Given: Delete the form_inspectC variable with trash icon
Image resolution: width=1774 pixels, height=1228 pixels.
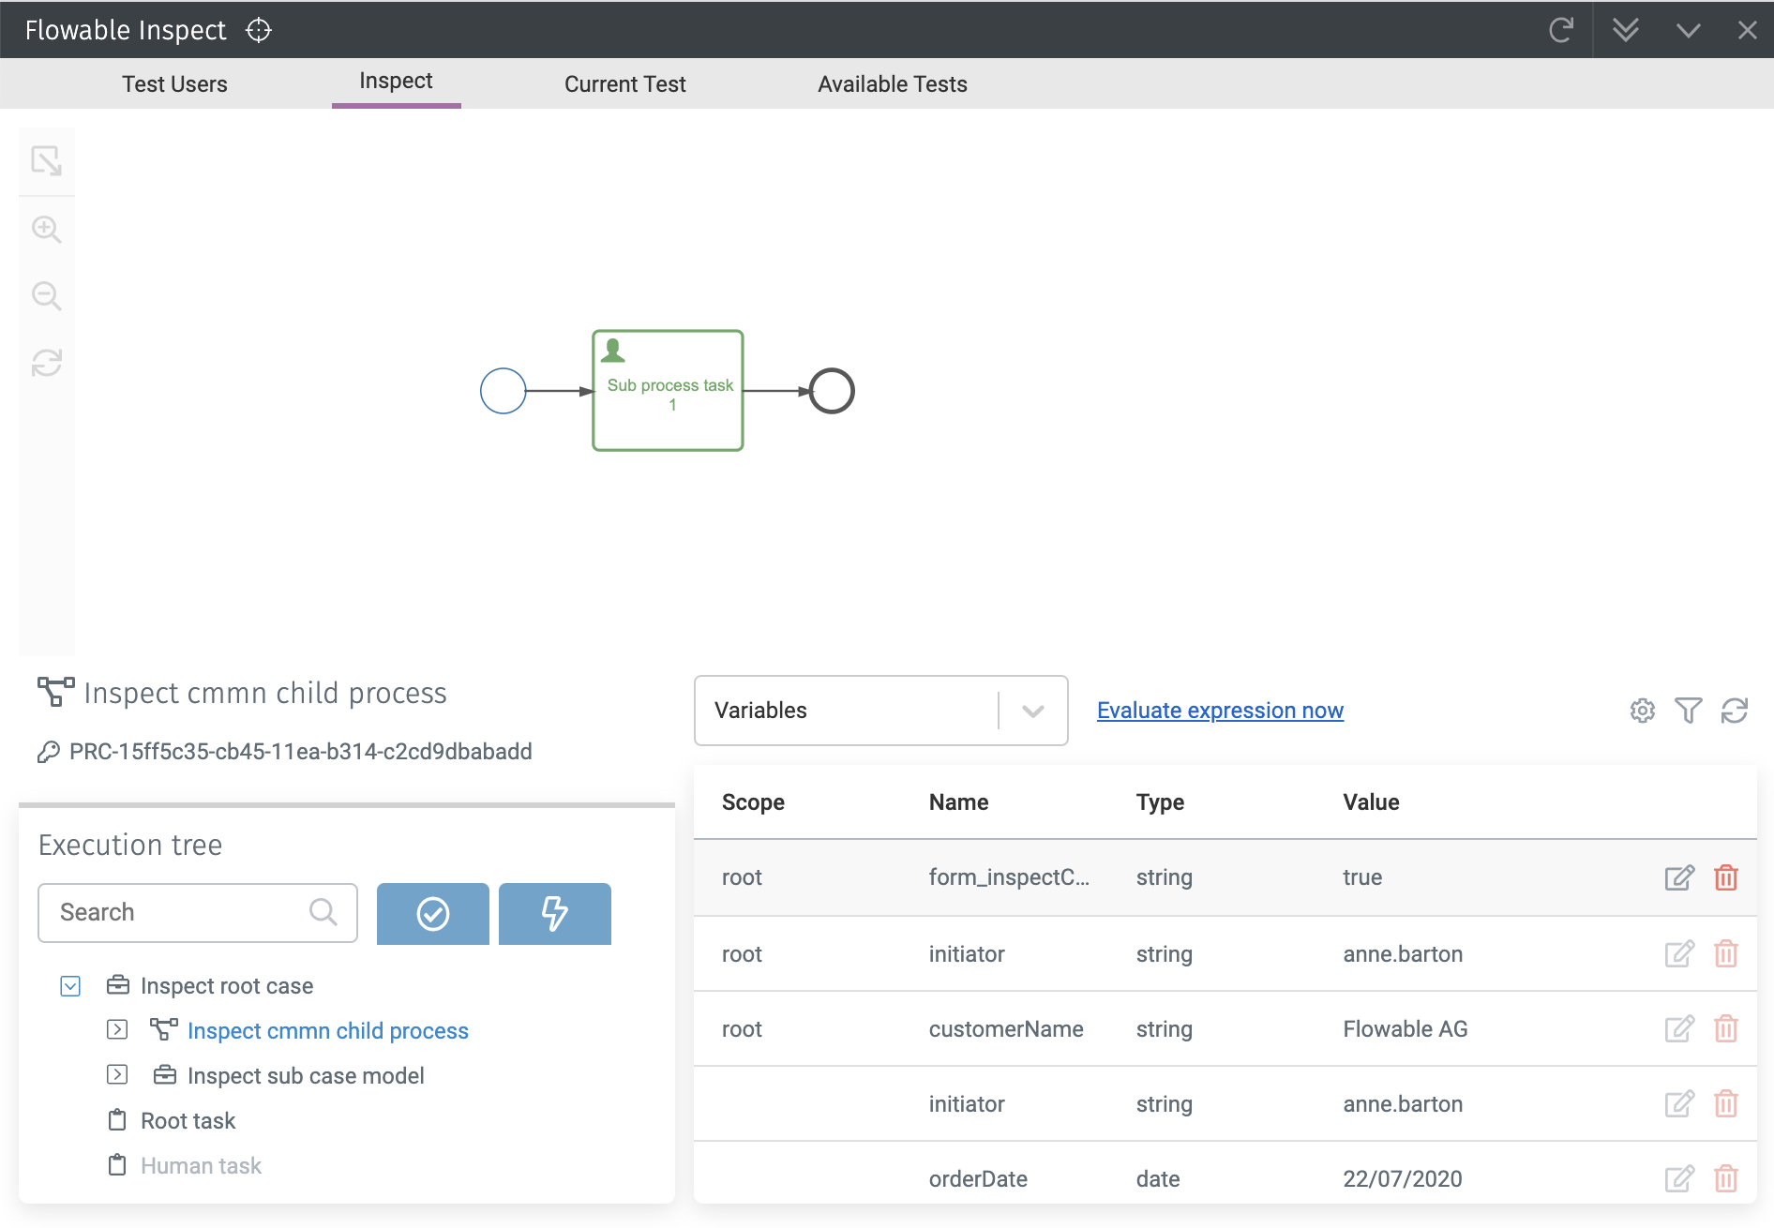Looking at the screenshot, I should click(1726, 877).
